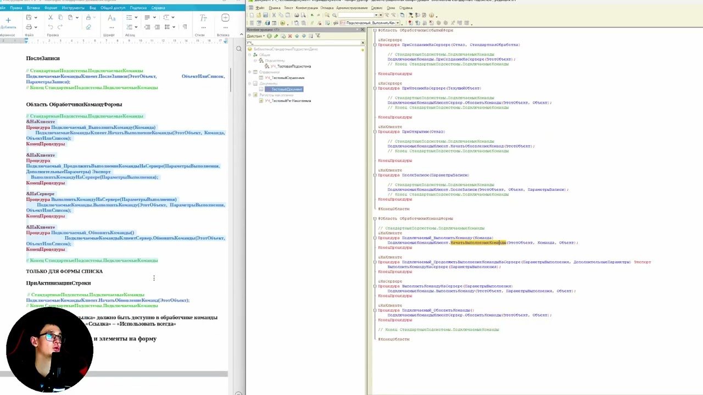
Task: Click the Вставка circled plus icon
Action: tap(225, 18)
